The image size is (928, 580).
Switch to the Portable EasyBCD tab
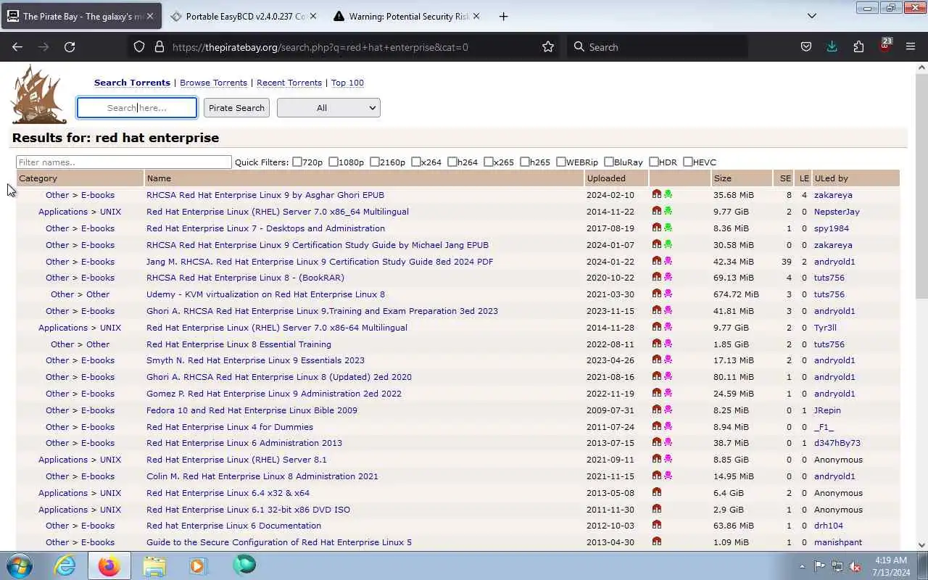tap(244, 16)
